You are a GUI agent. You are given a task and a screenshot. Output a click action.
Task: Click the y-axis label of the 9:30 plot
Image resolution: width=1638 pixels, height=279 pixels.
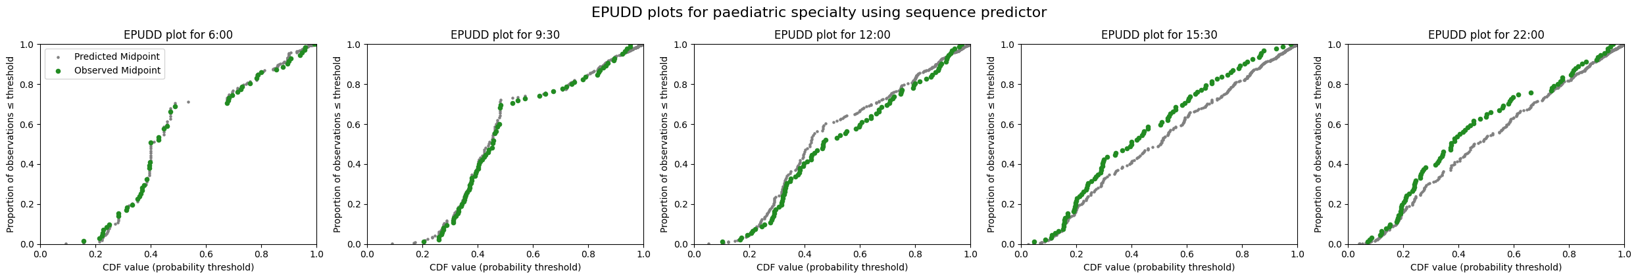(337, 144)
